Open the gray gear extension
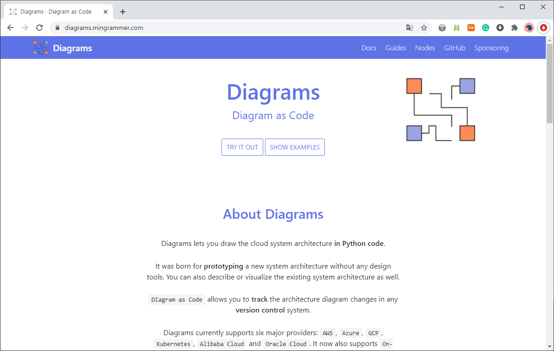554x351 pixels. (442, 28)
